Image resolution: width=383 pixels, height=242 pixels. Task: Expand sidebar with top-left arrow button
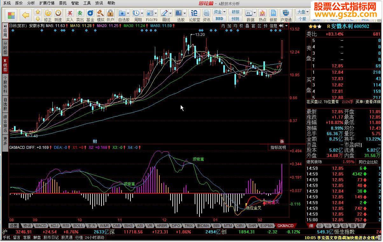click(5, 26)
